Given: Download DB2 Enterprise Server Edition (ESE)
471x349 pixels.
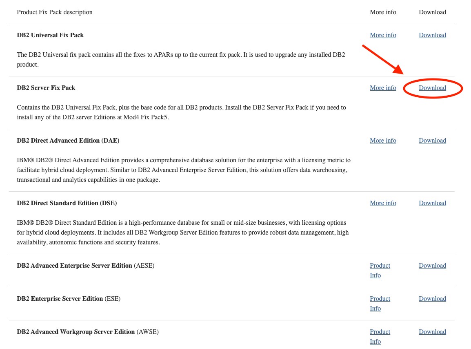Looking at the screenshot, I should [x=432, y=299].
